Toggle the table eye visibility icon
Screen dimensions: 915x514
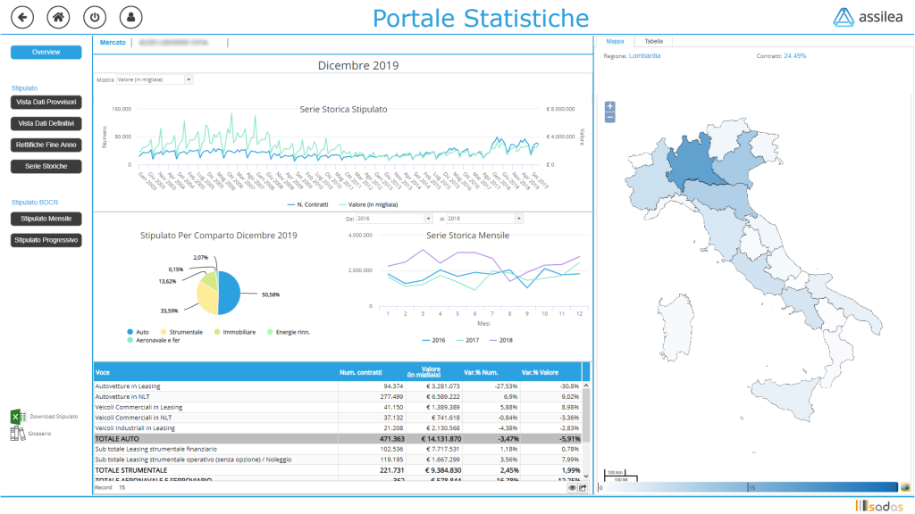pyautogui.click(x=573, y=488)
